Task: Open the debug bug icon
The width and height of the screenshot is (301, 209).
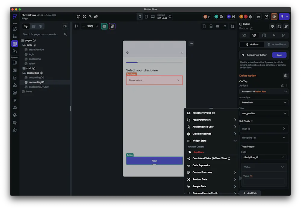Action: point(250,17)
